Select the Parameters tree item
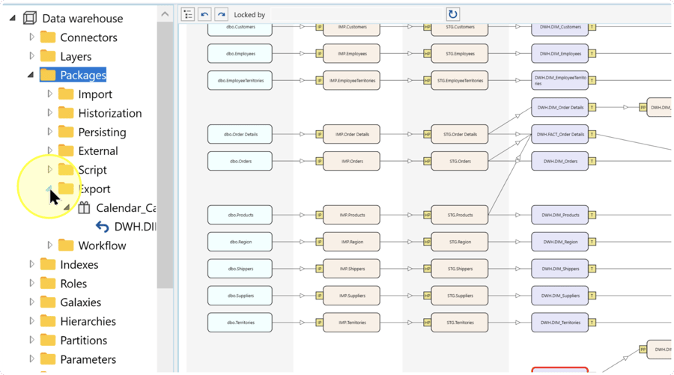The image size is (674, 375). point(88,359)
